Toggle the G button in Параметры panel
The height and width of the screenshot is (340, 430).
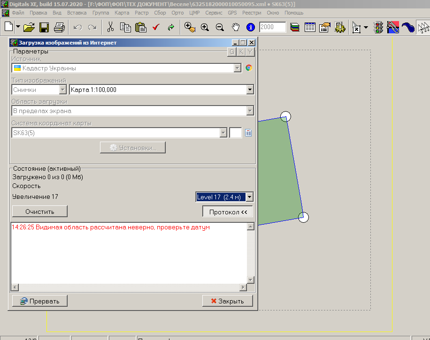click(231, 52)
